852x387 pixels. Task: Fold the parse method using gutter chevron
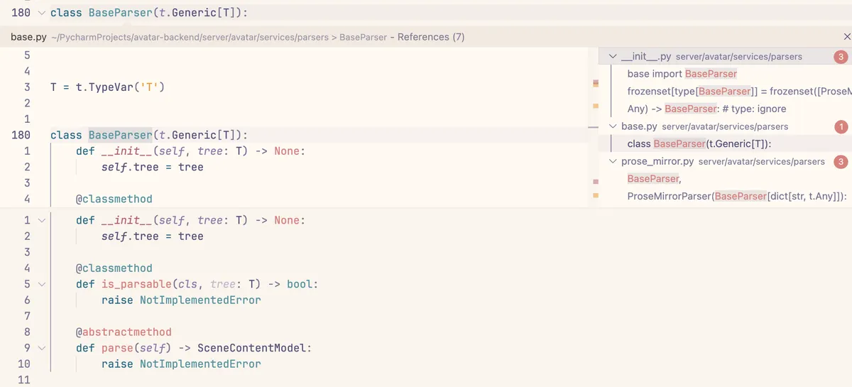[41, 348]
